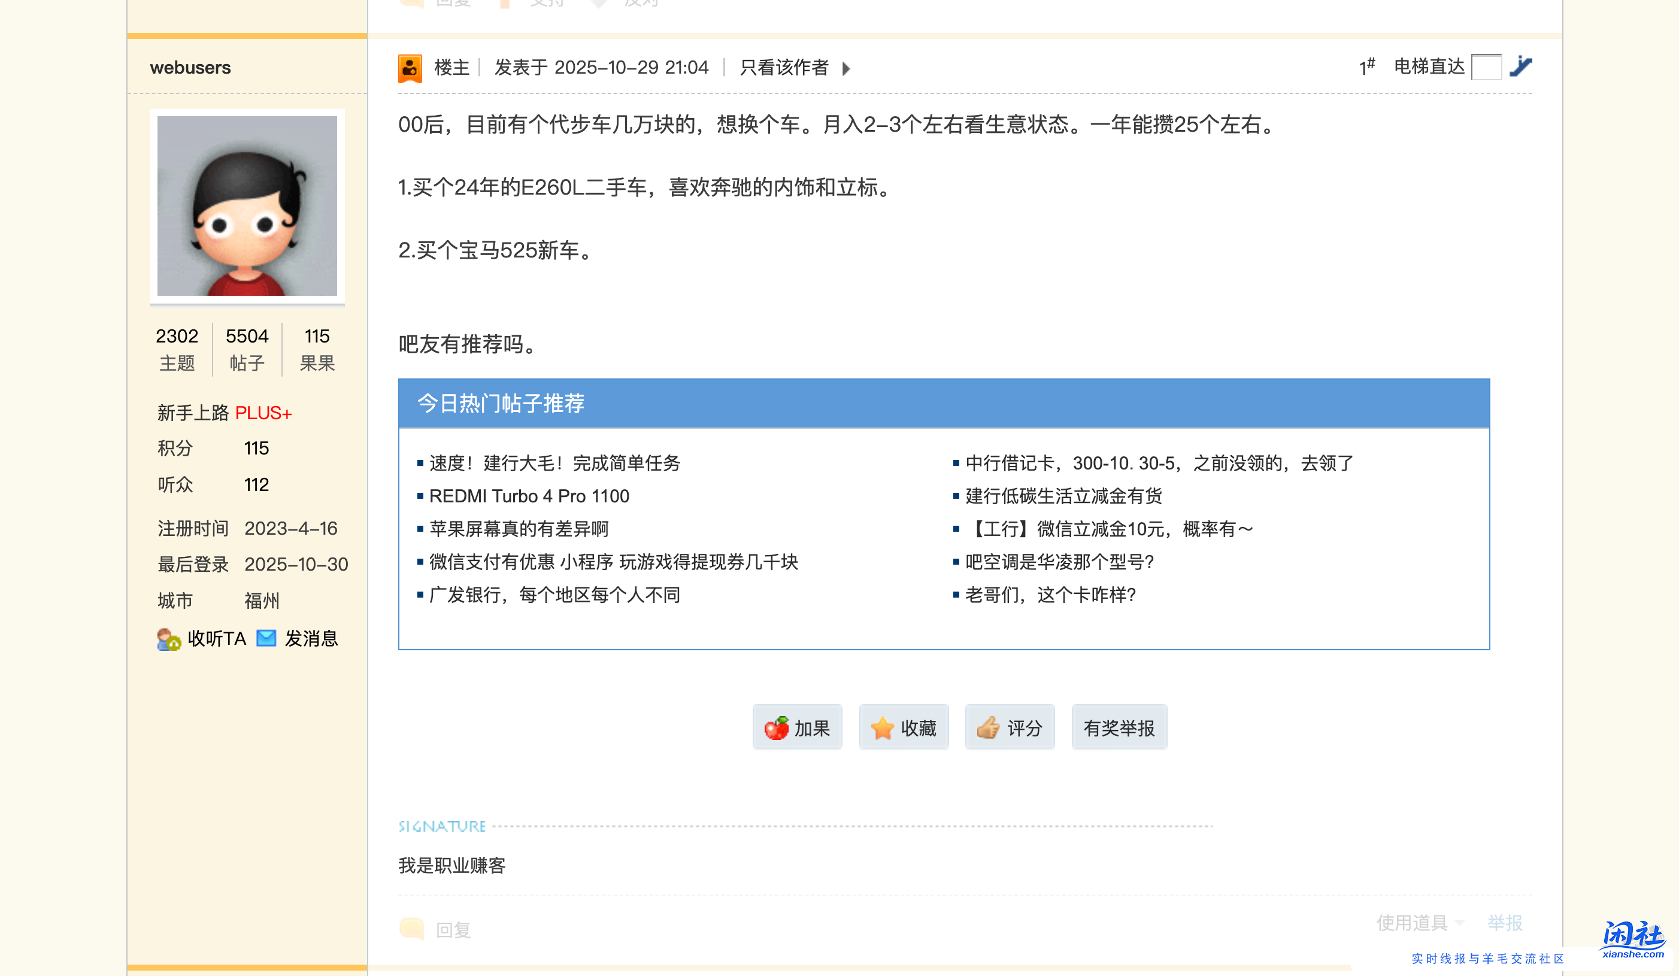Click the 回复 speech bubble icon
This screenshot has height=976, width=1679.
[x=413, y=928]
